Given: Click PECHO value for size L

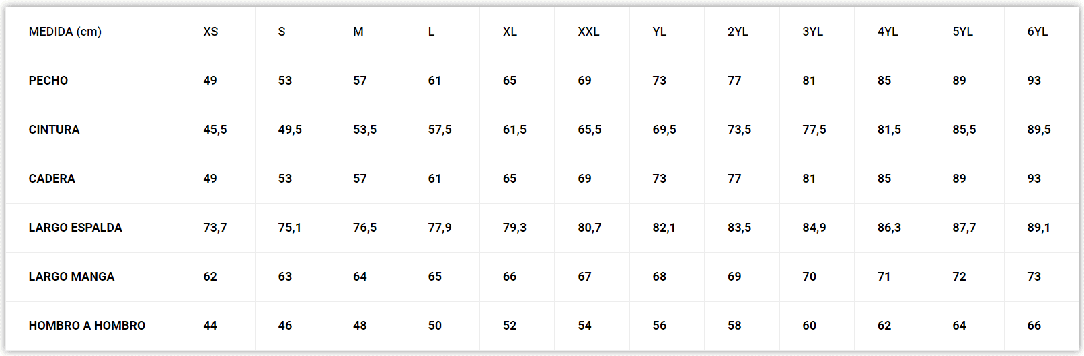Looking at the screenshot, I should 434,81.
